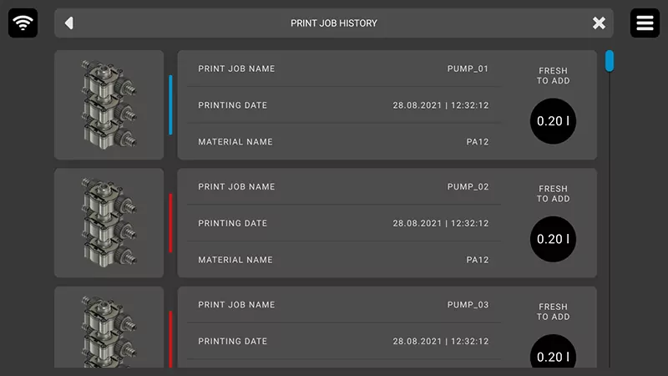
Task: Select the PUMP_02 print job name row
Action: [x=343, y=186]
